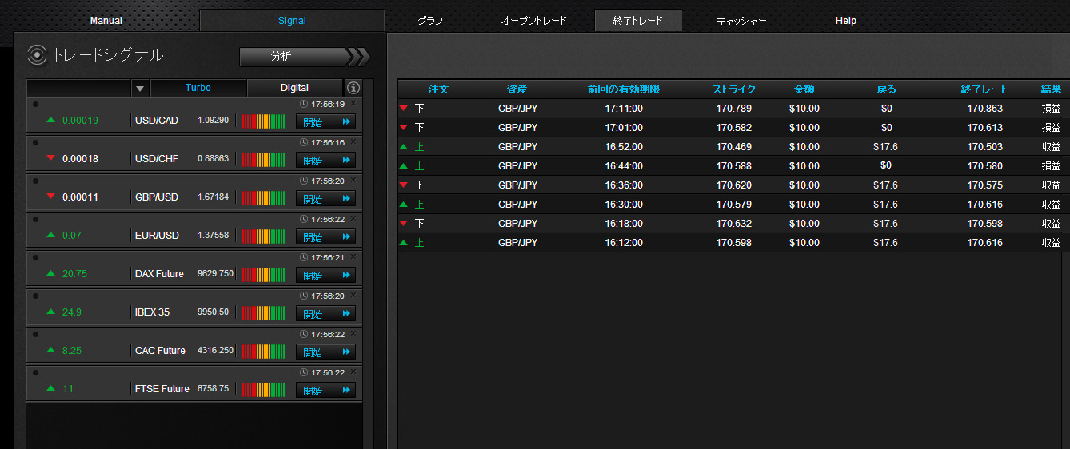
Task: Open the オープントレード tab
Action: coord(533,21)
